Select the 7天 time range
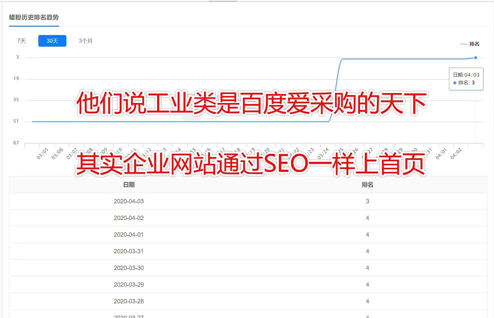The image size is (494, 318). tap(22, 41)
